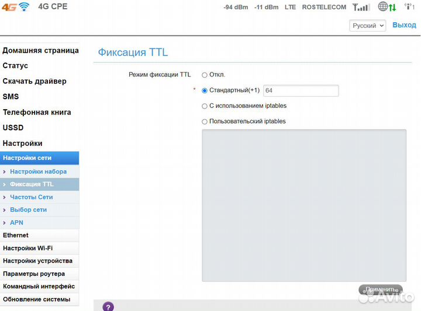Select the Откл. TTL mode radio
Screen dimensions: 421x311
[205, 75]
